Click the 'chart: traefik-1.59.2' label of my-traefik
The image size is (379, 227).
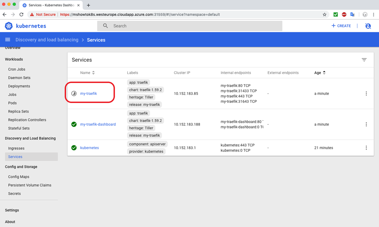[x=146, y=90]
